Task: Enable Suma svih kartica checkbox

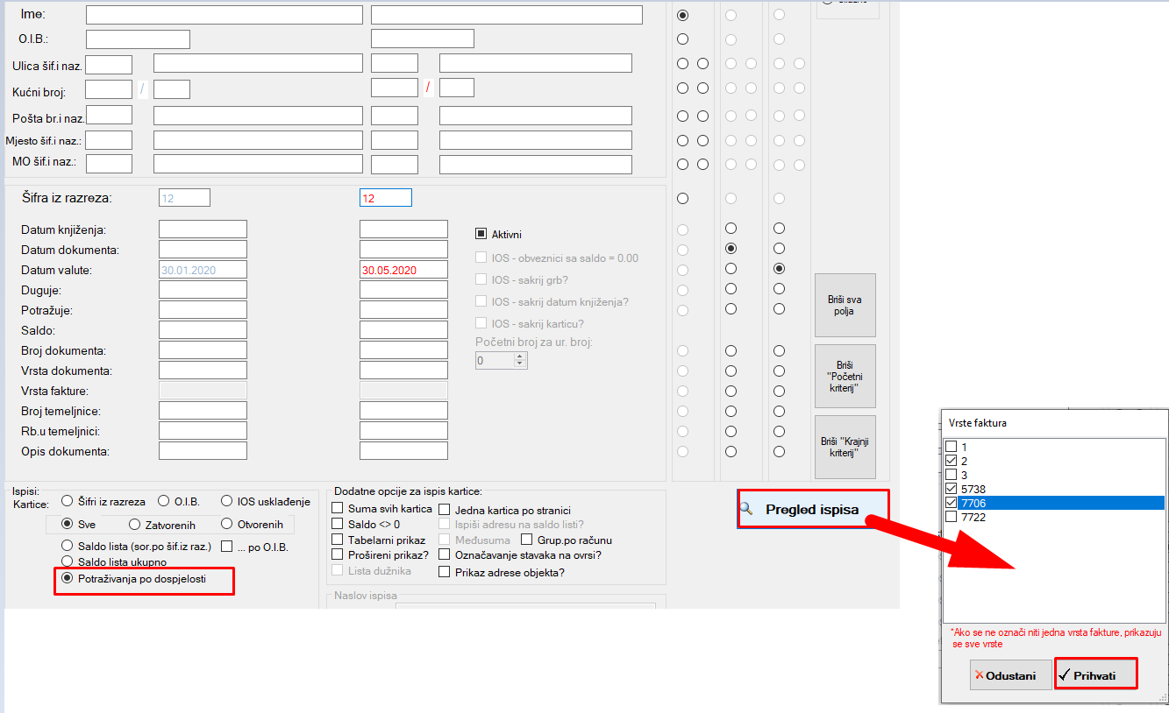Action: [338, 509]
